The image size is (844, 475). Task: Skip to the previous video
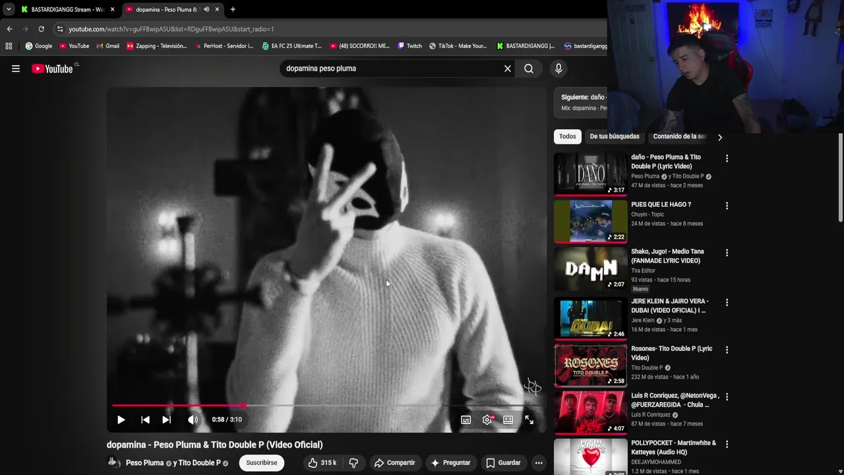coord(145,420)
